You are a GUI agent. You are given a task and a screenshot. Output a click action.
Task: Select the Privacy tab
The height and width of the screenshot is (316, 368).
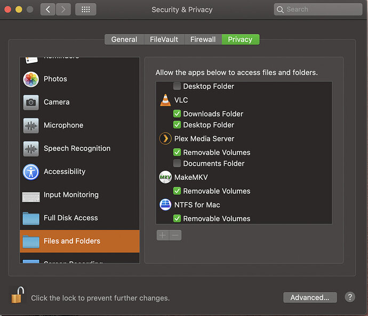point(241,39)
